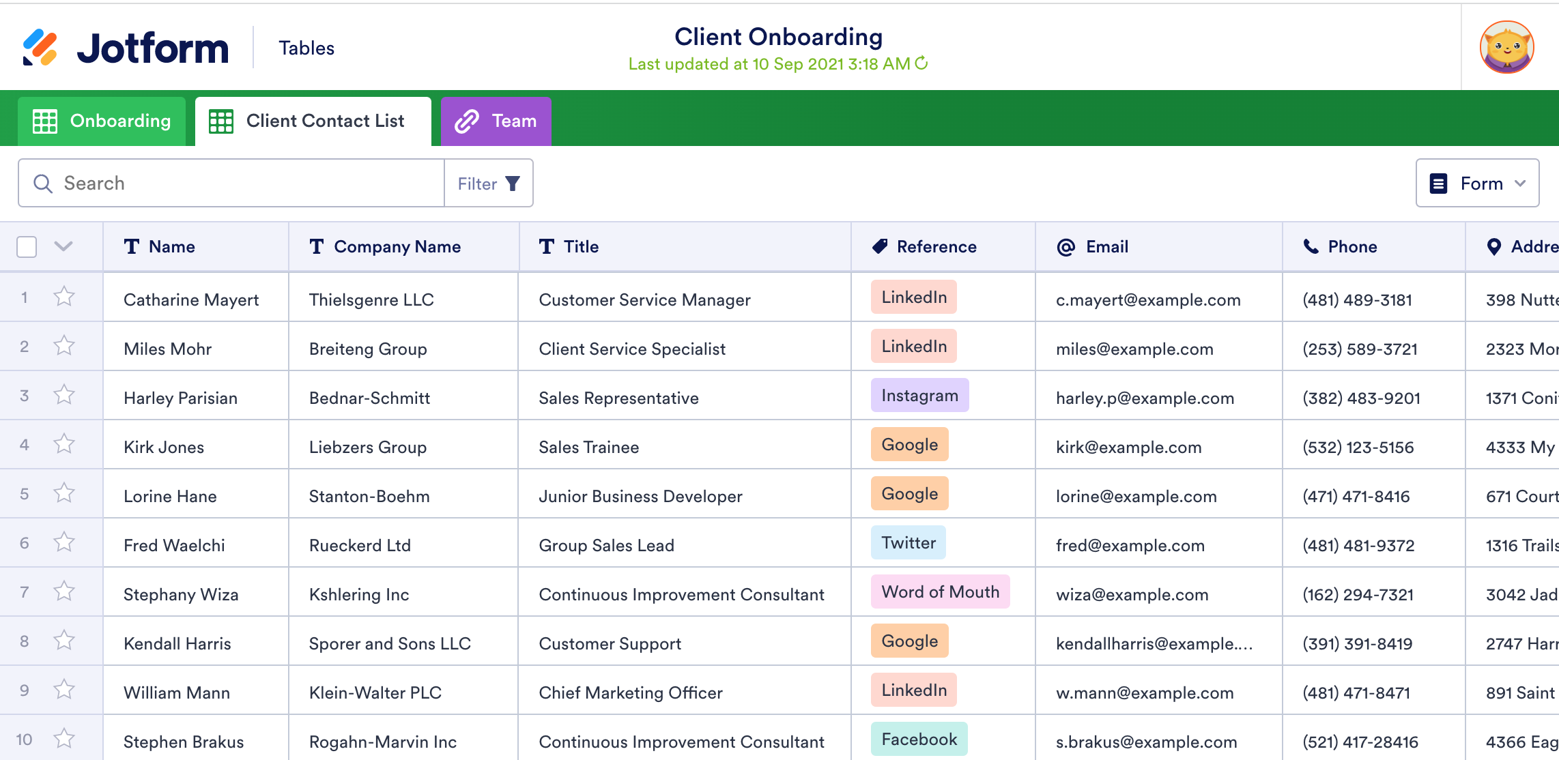Image resolution: width=1559 pixels, height=760 pixels.
Task: Switch to the Onboarding tab
Action: pos(102,121)
